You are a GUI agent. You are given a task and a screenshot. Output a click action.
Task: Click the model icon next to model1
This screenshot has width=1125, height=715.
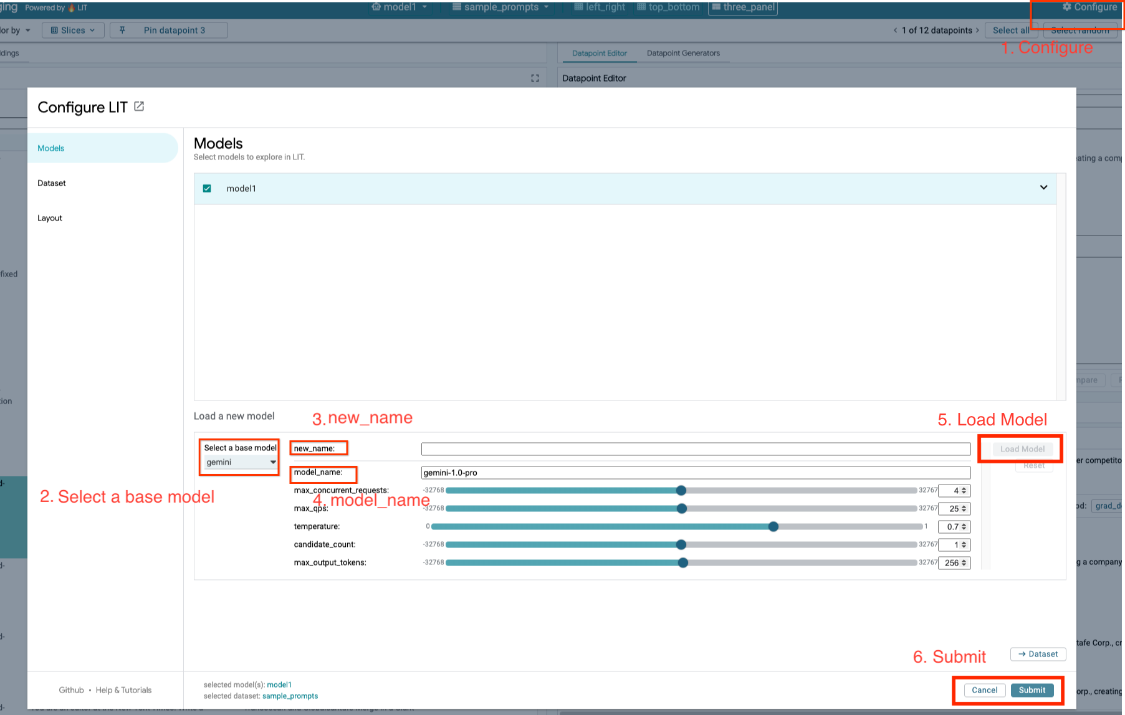376,7
